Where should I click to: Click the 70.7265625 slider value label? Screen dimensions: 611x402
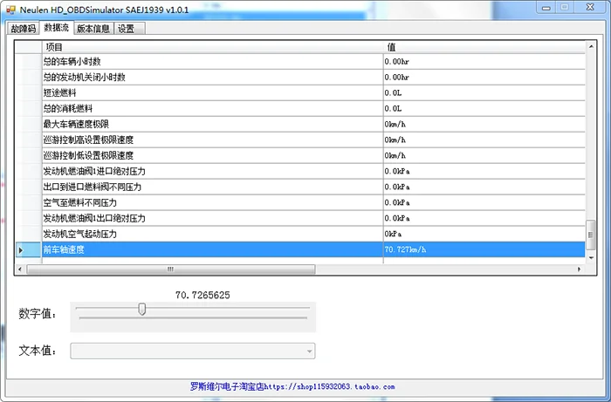203,296
